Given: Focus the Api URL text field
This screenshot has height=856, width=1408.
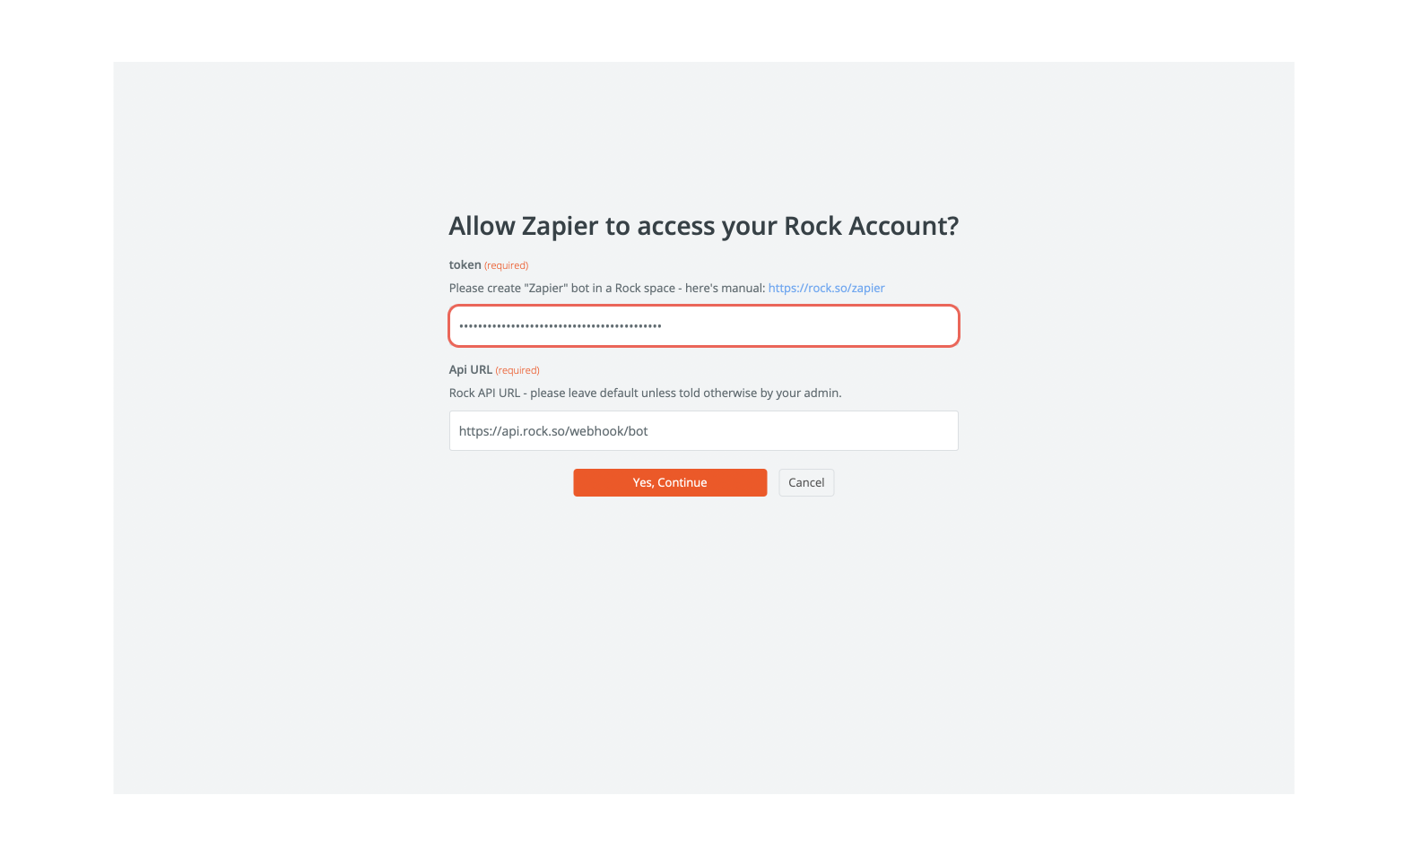Looking at the screenshot, I should click(x=703, y=430).
